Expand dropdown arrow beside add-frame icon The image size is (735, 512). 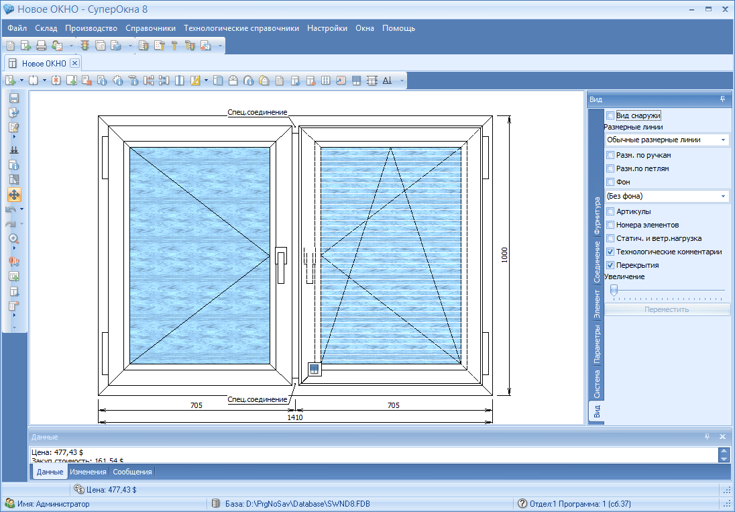point(21,81)
